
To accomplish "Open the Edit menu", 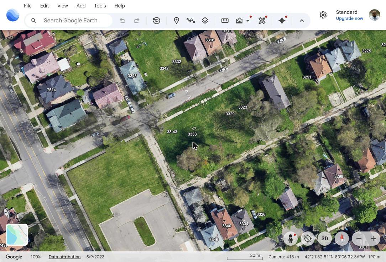I will coord(44,6).
